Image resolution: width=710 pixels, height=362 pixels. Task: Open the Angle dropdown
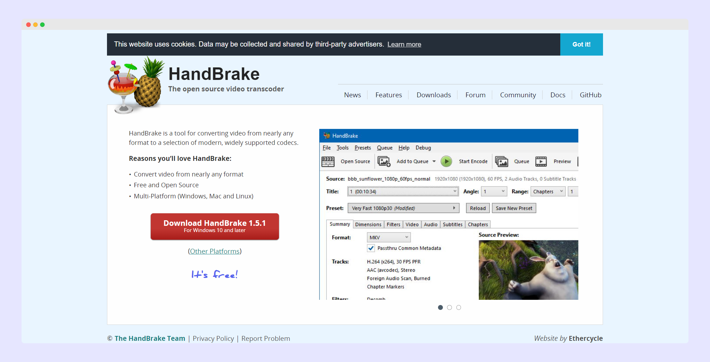(503, 191)
